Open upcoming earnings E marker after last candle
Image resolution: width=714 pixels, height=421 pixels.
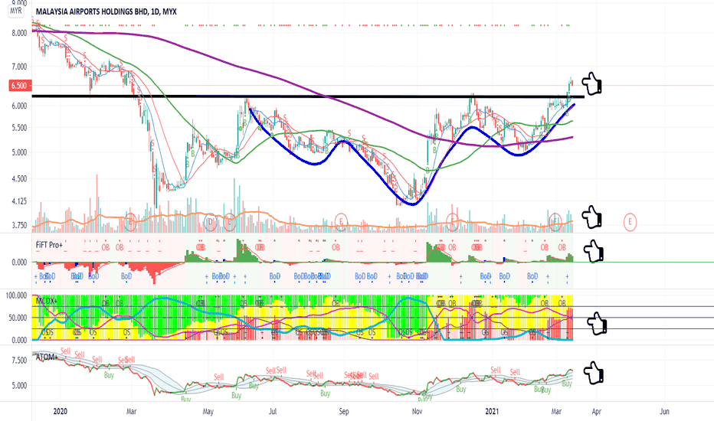[x=630, y=222]
